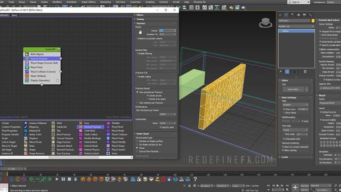Screen dimensions: 341x192
Task: Pick the Cloth Bind operator icon
Action: pos(80,131)
